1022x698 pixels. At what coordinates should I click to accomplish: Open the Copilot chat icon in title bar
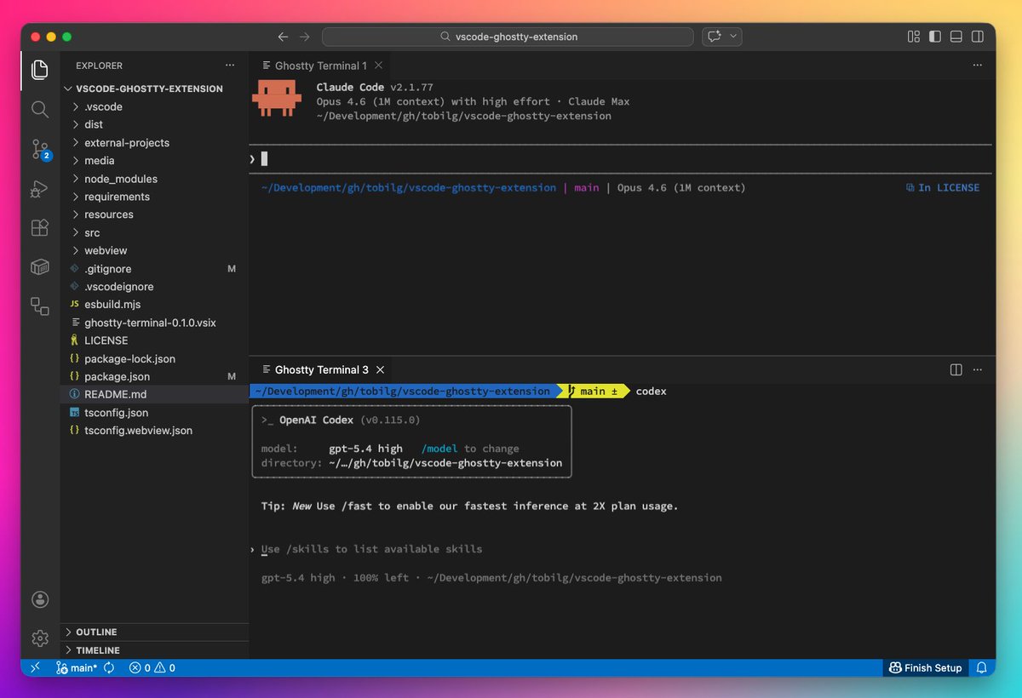click(x=714, y=37)
